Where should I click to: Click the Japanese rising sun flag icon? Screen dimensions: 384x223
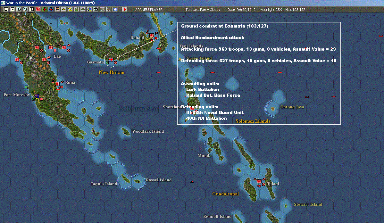pyautogui.click(x=38, y=9)
